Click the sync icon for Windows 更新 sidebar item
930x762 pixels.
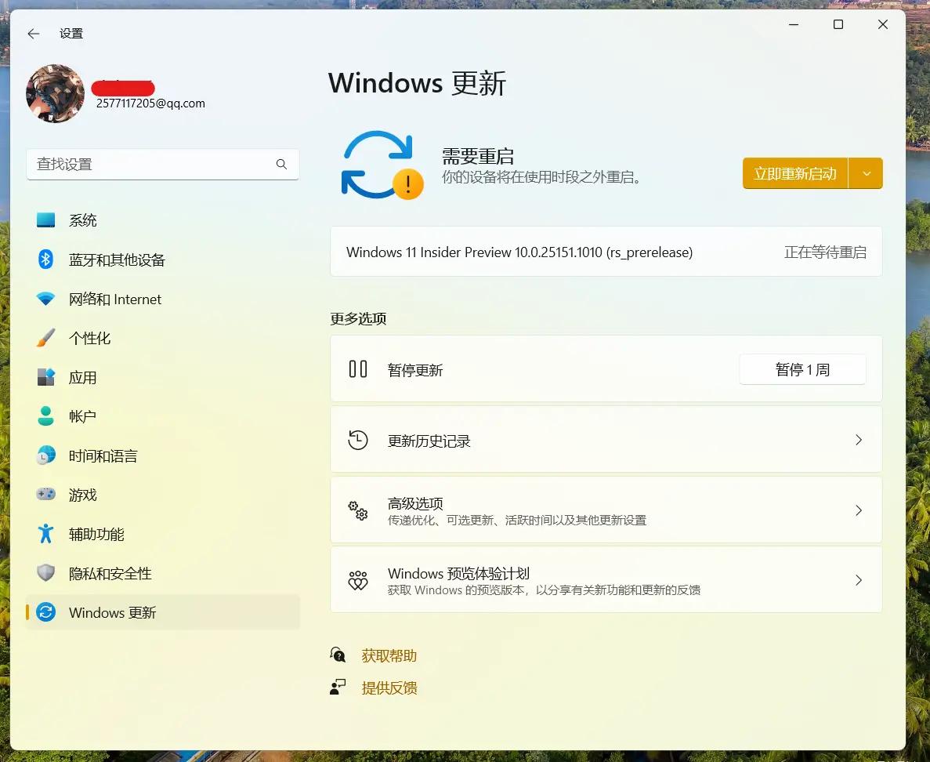(x=45, y=611)
